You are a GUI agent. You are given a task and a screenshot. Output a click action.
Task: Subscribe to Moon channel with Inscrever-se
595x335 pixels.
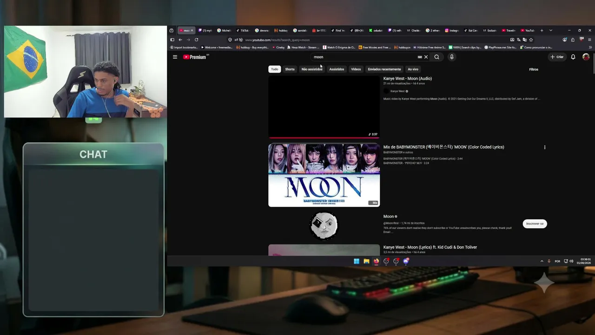(x=535, y=224)
